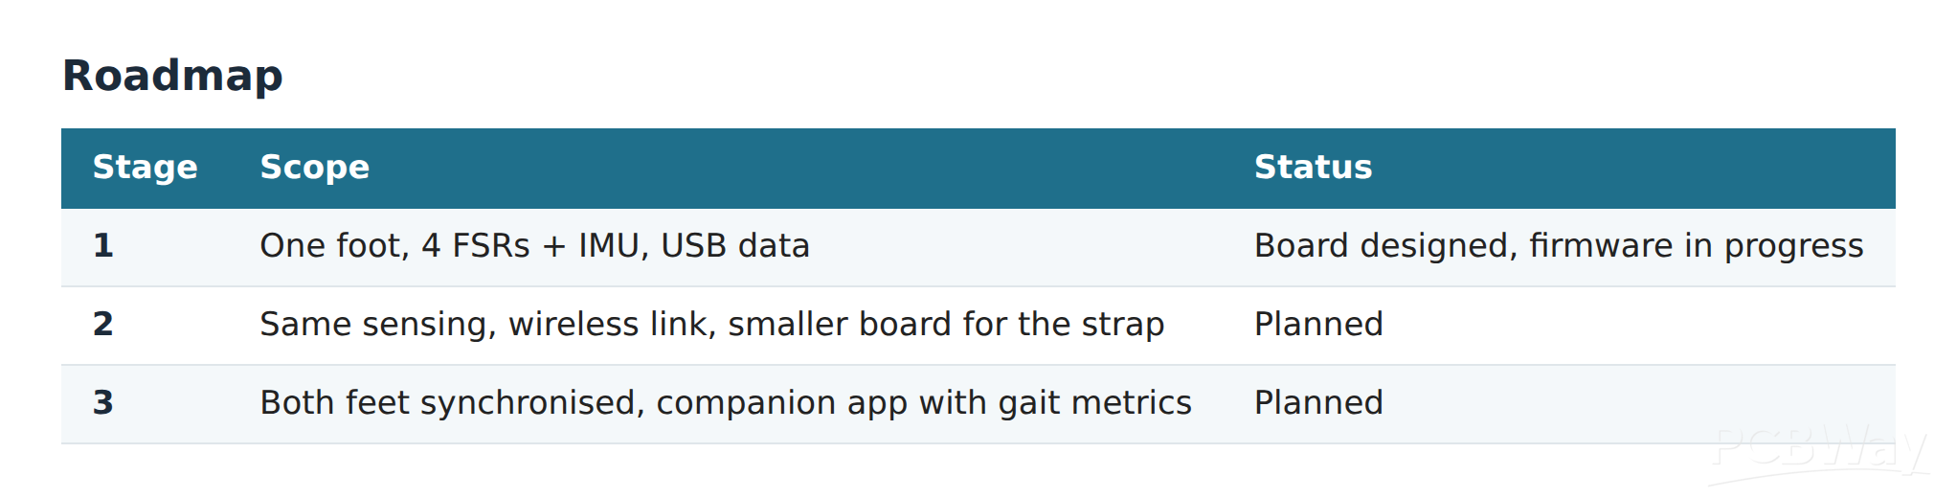The image size is (1957, 498).
Task: Click empty header area right of Status
Action: pos(1634,169)
